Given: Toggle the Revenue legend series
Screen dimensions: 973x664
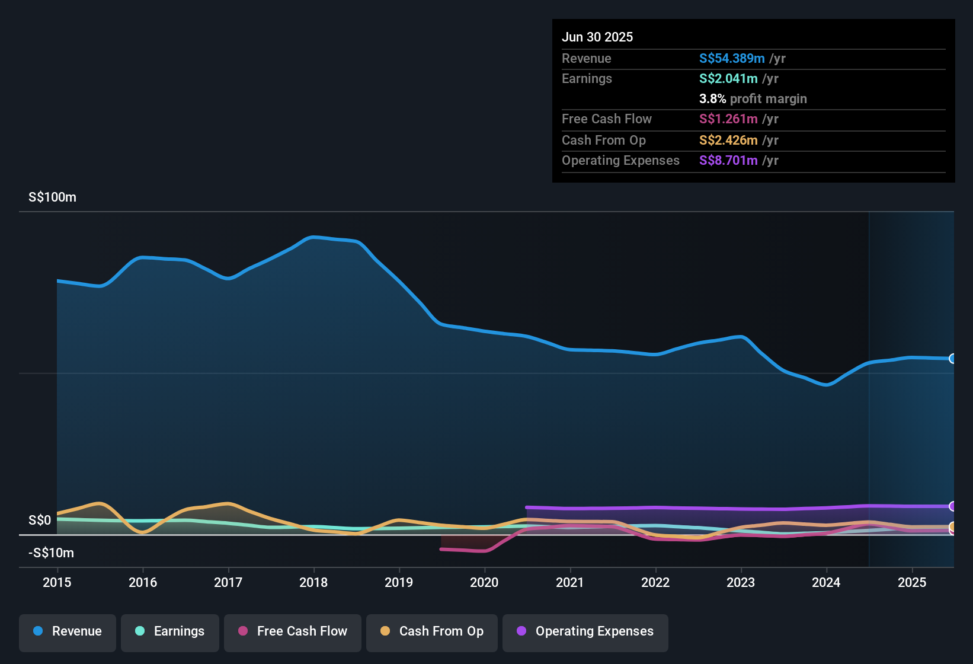Looking at the screenshot, I should pos(68,633).
